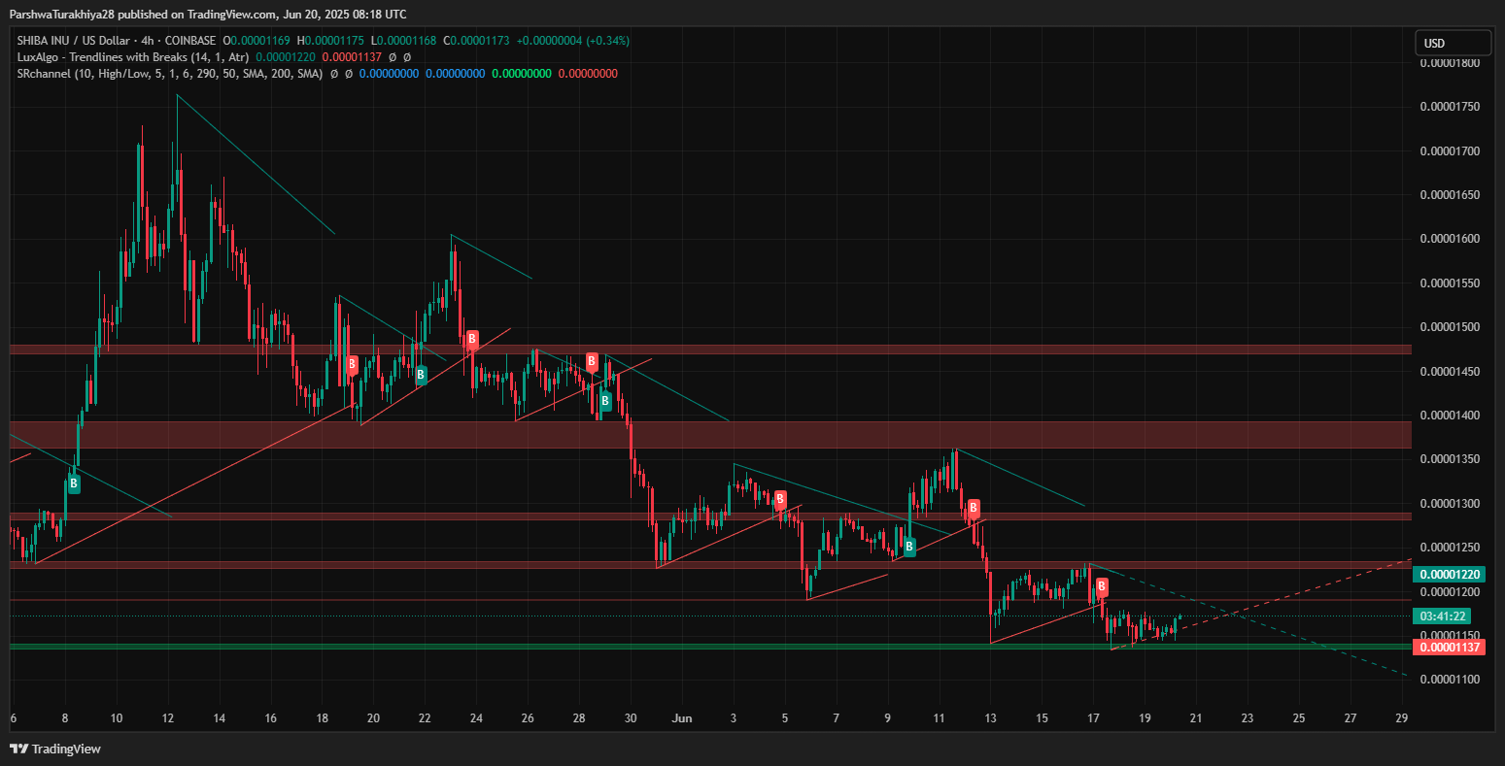Image resolution: width=1505 pixels, height=766 pixels.
Task: Click the red 0.00001137 price tag
Action: coord(1449,647)
